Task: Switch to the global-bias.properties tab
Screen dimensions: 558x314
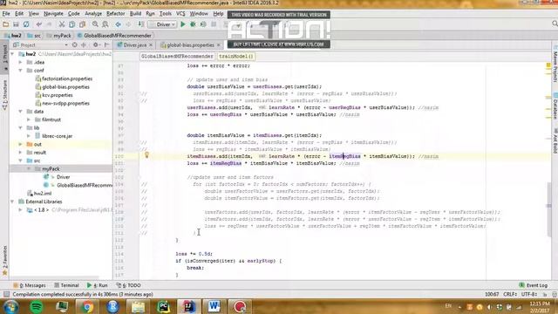Action: point(190,44)
